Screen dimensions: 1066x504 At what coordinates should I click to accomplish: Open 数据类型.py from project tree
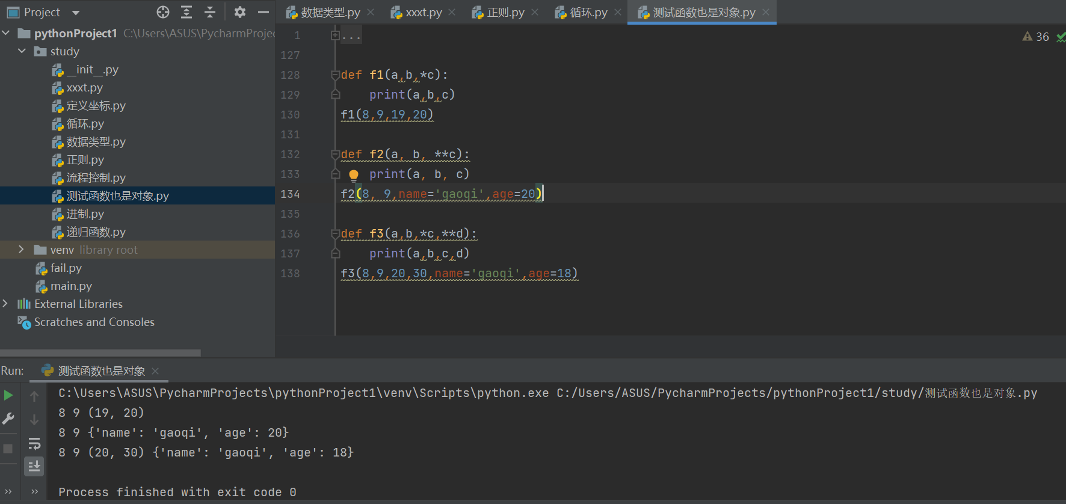pyautogui.click(x=88, y=142)
